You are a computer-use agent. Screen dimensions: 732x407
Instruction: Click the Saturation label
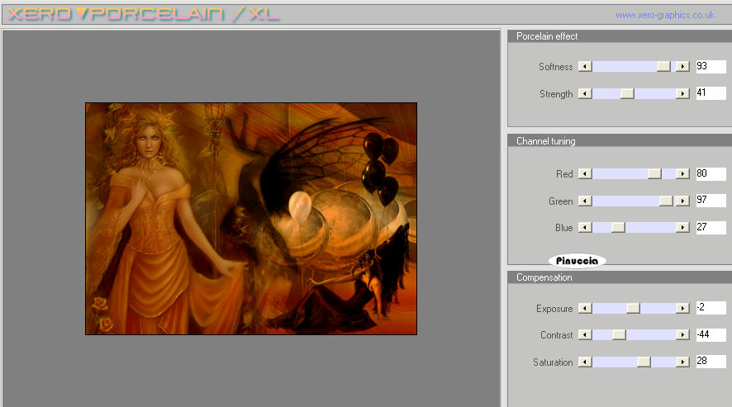pos(553,362)
